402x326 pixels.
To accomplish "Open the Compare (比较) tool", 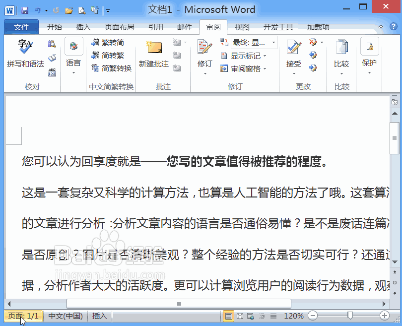I will pos(341,55).
